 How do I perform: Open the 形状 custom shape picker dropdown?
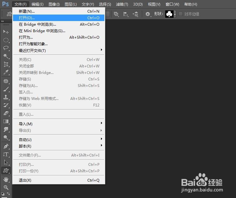(x=175, y=14)
